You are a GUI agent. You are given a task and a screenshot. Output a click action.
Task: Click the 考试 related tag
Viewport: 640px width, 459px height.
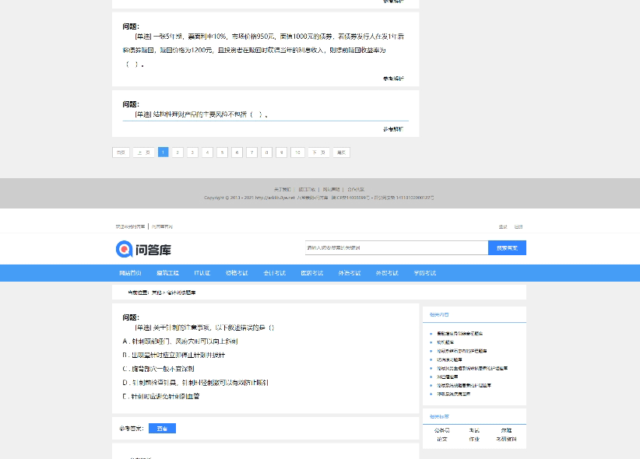474,430
